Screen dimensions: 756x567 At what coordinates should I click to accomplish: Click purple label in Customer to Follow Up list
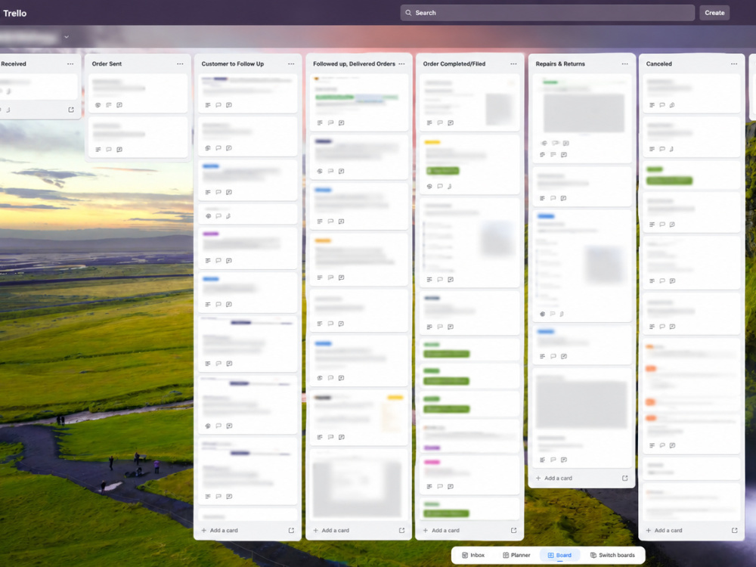tap(211, 234)
